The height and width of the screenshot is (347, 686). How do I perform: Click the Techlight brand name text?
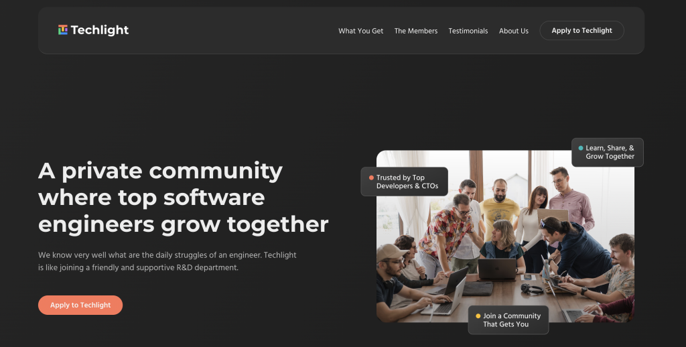[x=100, y=30]
